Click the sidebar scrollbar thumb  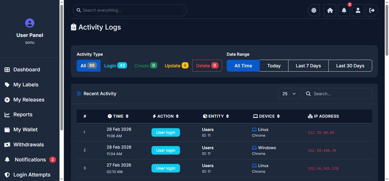pos(62,68)
